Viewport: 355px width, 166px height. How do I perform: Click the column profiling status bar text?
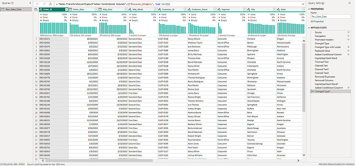(x=46, y=164)
